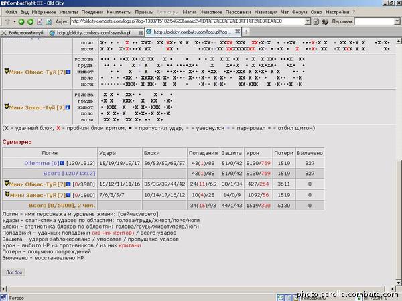Viewport: 402px width, 301px height.
Task: Open the Магия menu
Action: click(x=190, y=12)
